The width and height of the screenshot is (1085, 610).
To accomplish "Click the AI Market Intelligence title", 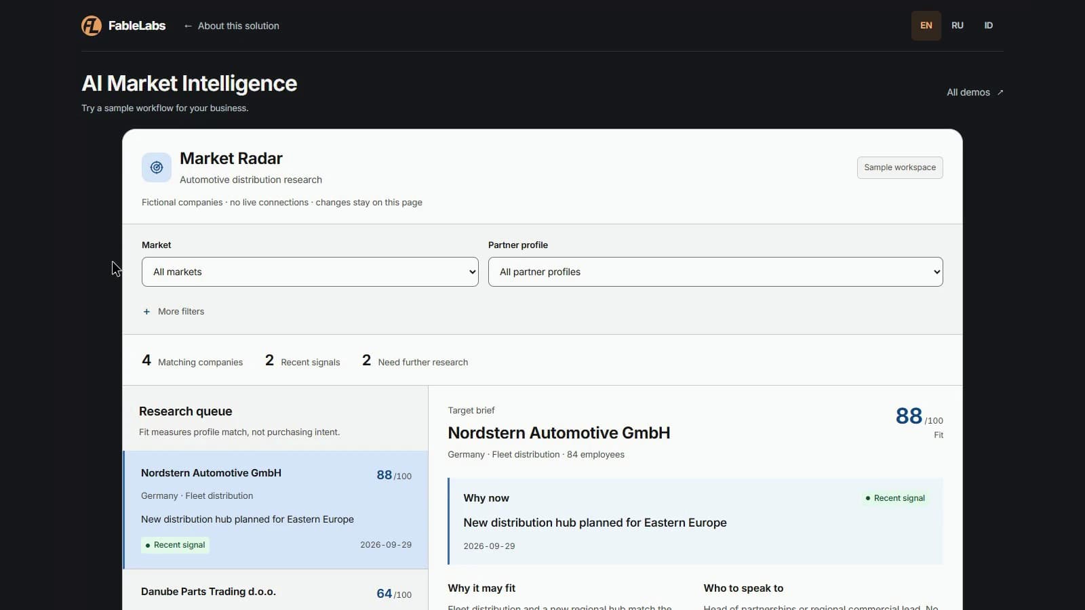I will 189,83.
